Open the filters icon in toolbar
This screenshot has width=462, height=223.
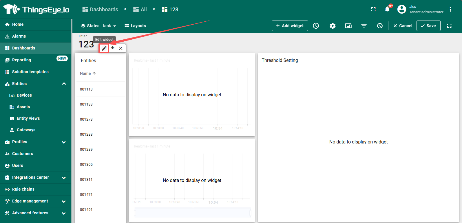(x=364, y=26)
